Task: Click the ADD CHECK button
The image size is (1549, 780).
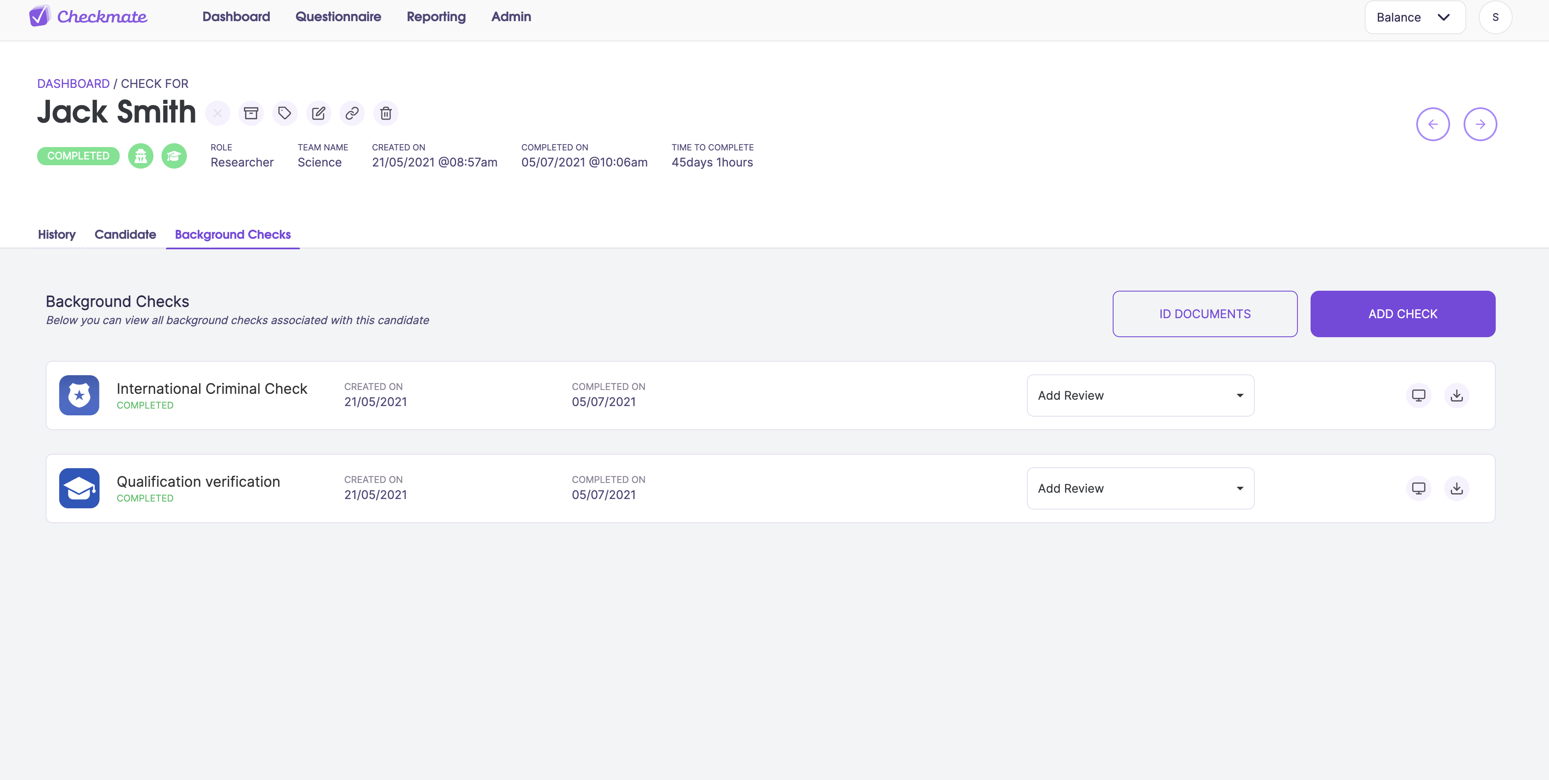Action: point(1402,314)
